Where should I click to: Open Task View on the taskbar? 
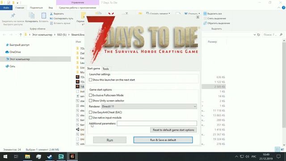coord(16,157)
